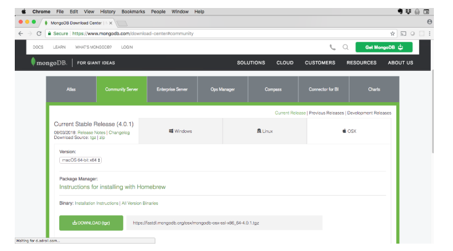Open Instructions for installing with Homebrew
453x251 pixels.
[112, 187]
